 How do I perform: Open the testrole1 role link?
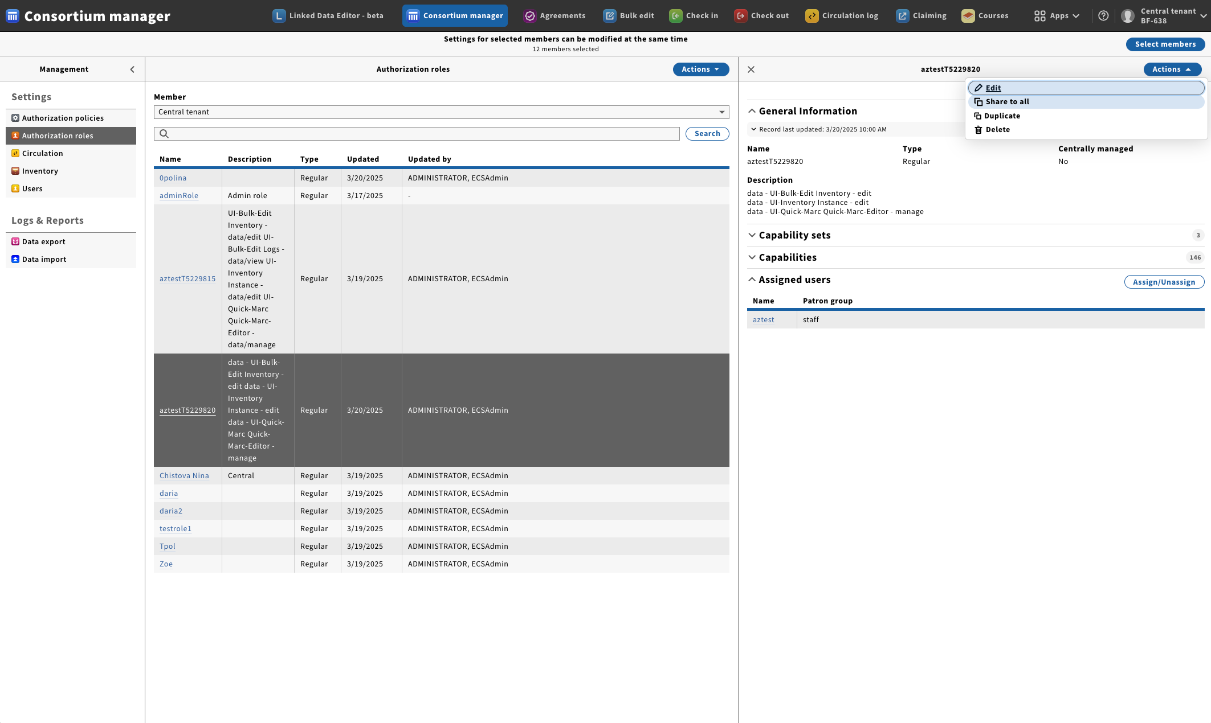[175, 529]
